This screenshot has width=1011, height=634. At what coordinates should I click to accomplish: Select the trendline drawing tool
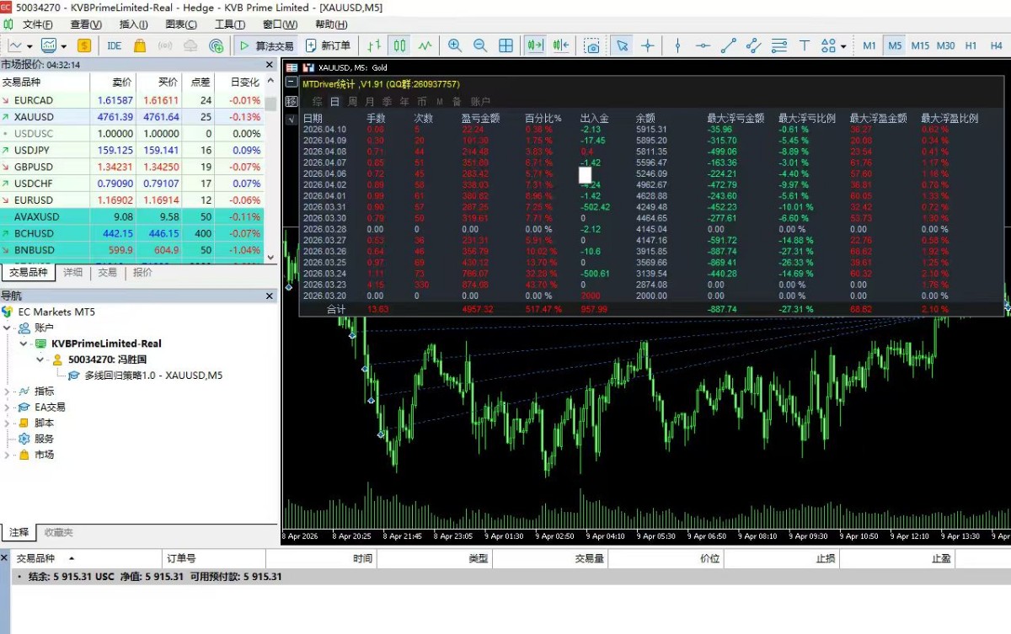(729, 45)
